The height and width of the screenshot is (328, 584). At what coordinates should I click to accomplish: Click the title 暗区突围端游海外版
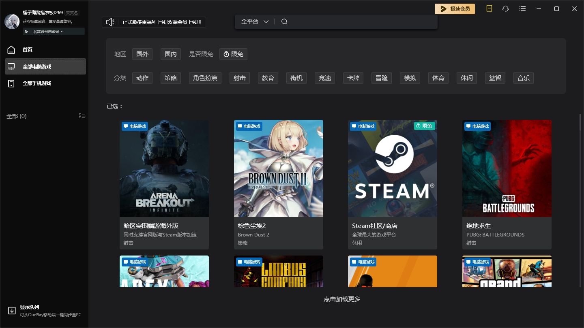pos(151,226)
